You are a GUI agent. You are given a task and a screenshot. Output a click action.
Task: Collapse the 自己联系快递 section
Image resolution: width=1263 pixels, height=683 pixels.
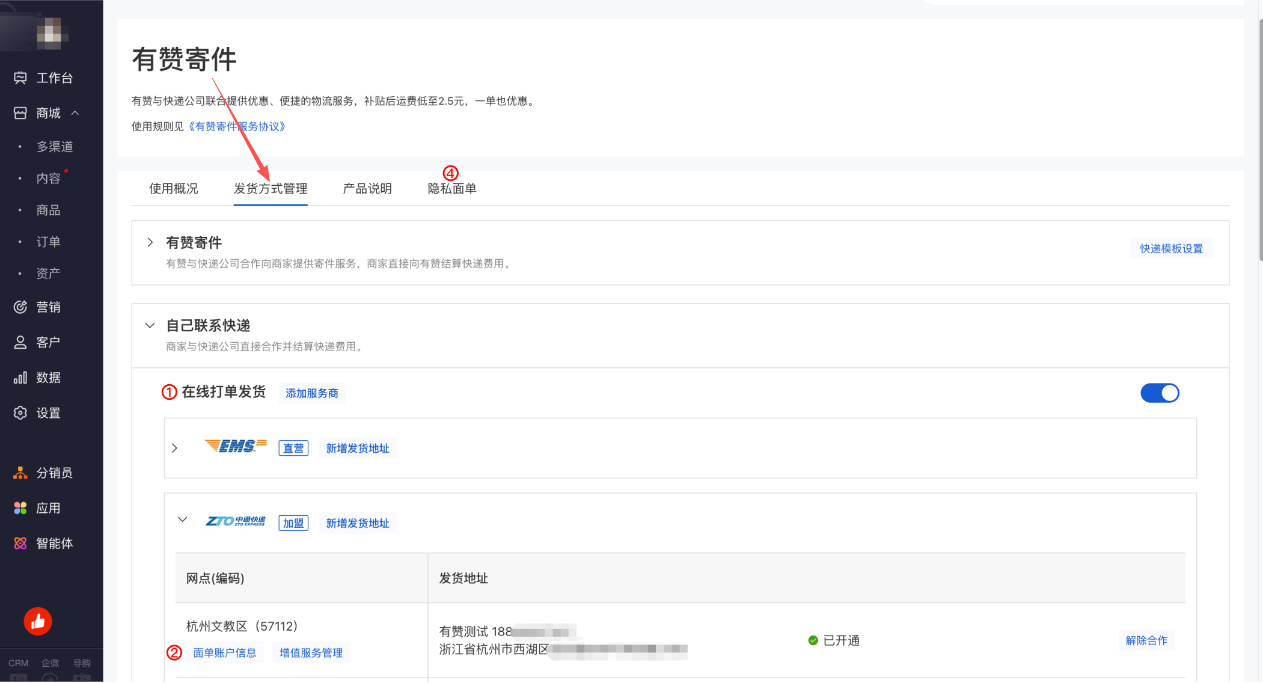(150, 325)
